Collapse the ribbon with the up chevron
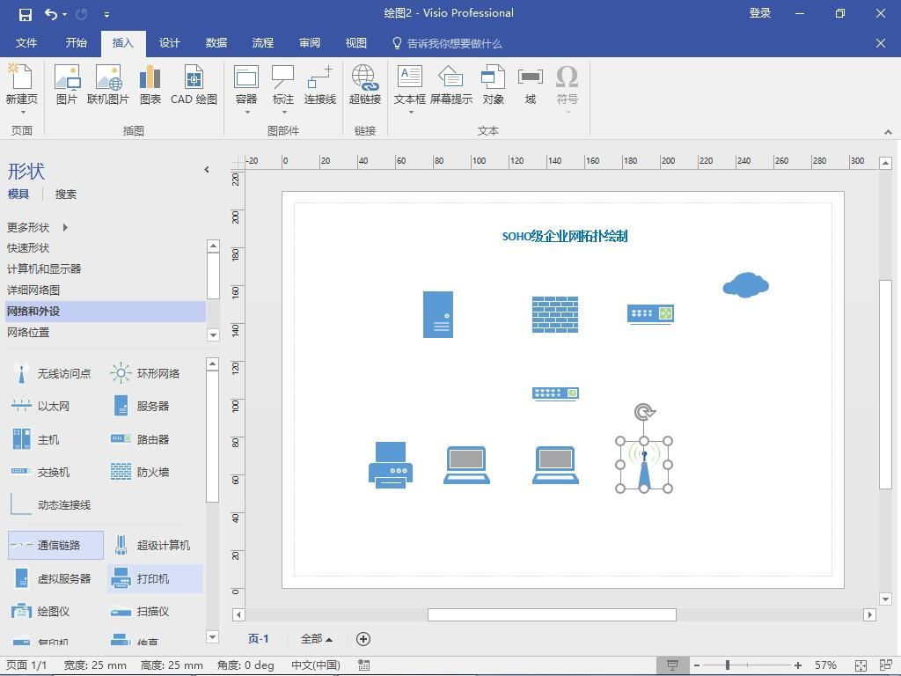Image resolution: width=901 pixels, height=676 pixels. 888,132
